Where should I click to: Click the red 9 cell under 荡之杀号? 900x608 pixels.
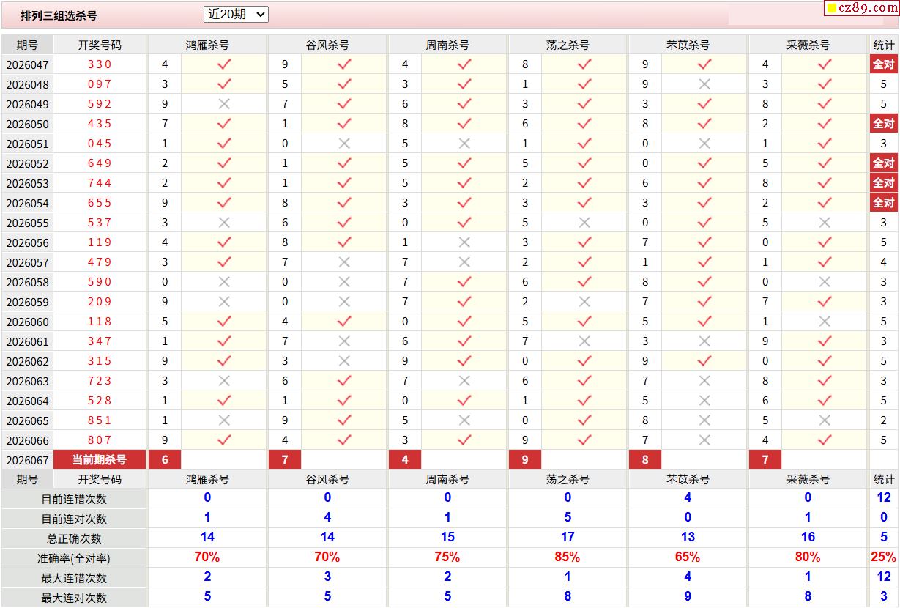coord(525,459)
